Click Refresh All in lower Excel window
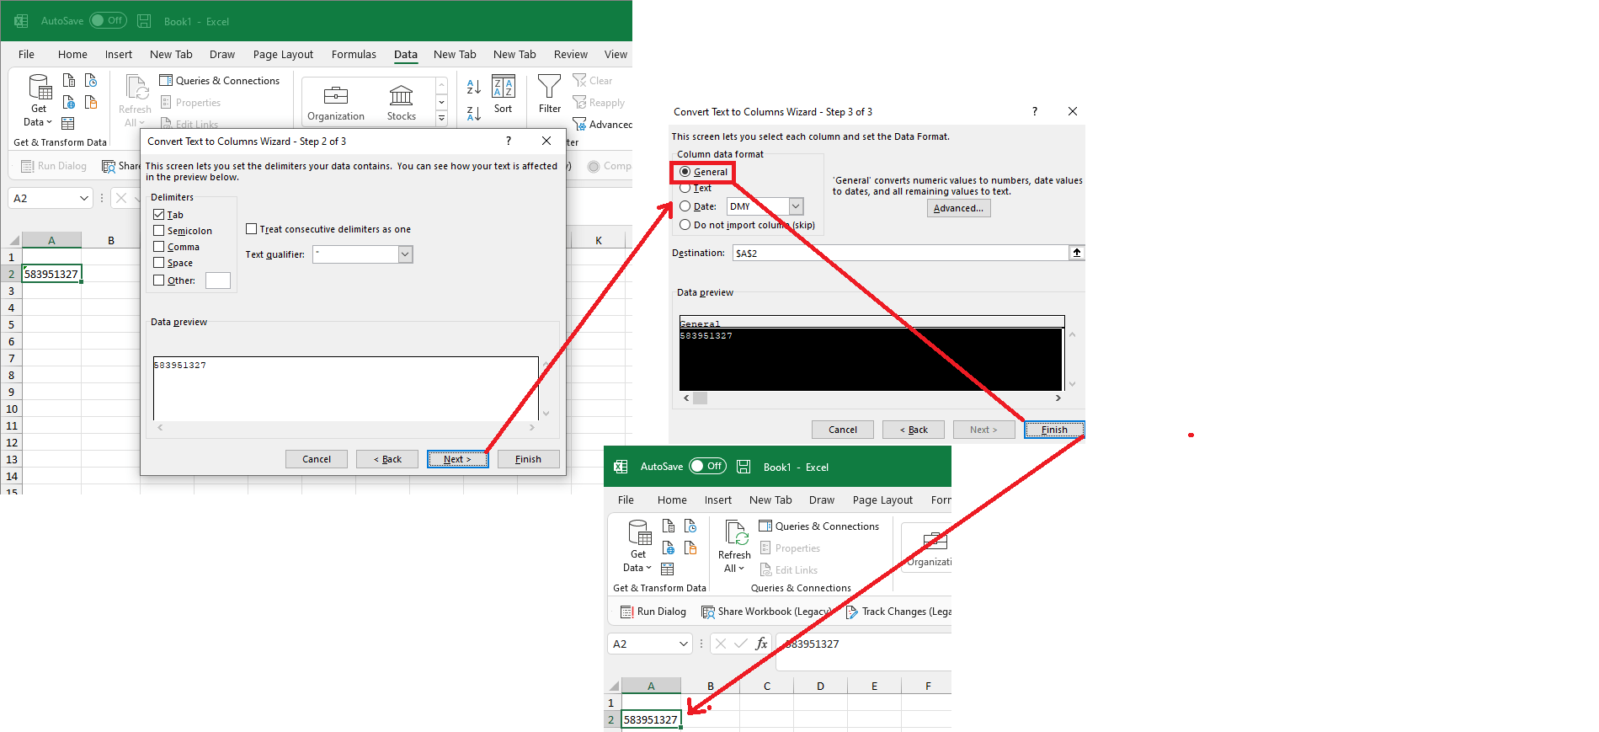This screenshot has height=732, width=1599. 734,546
